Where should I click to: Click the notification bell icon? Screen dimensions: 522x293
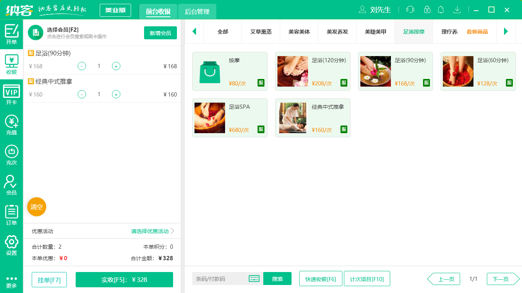[x=441, y=10]
